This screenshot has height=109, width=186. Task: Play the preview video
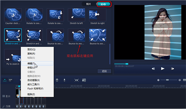163,68
